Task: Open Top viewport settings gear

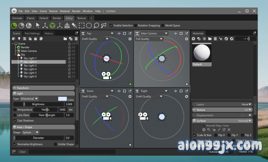Action: (130, 39)
